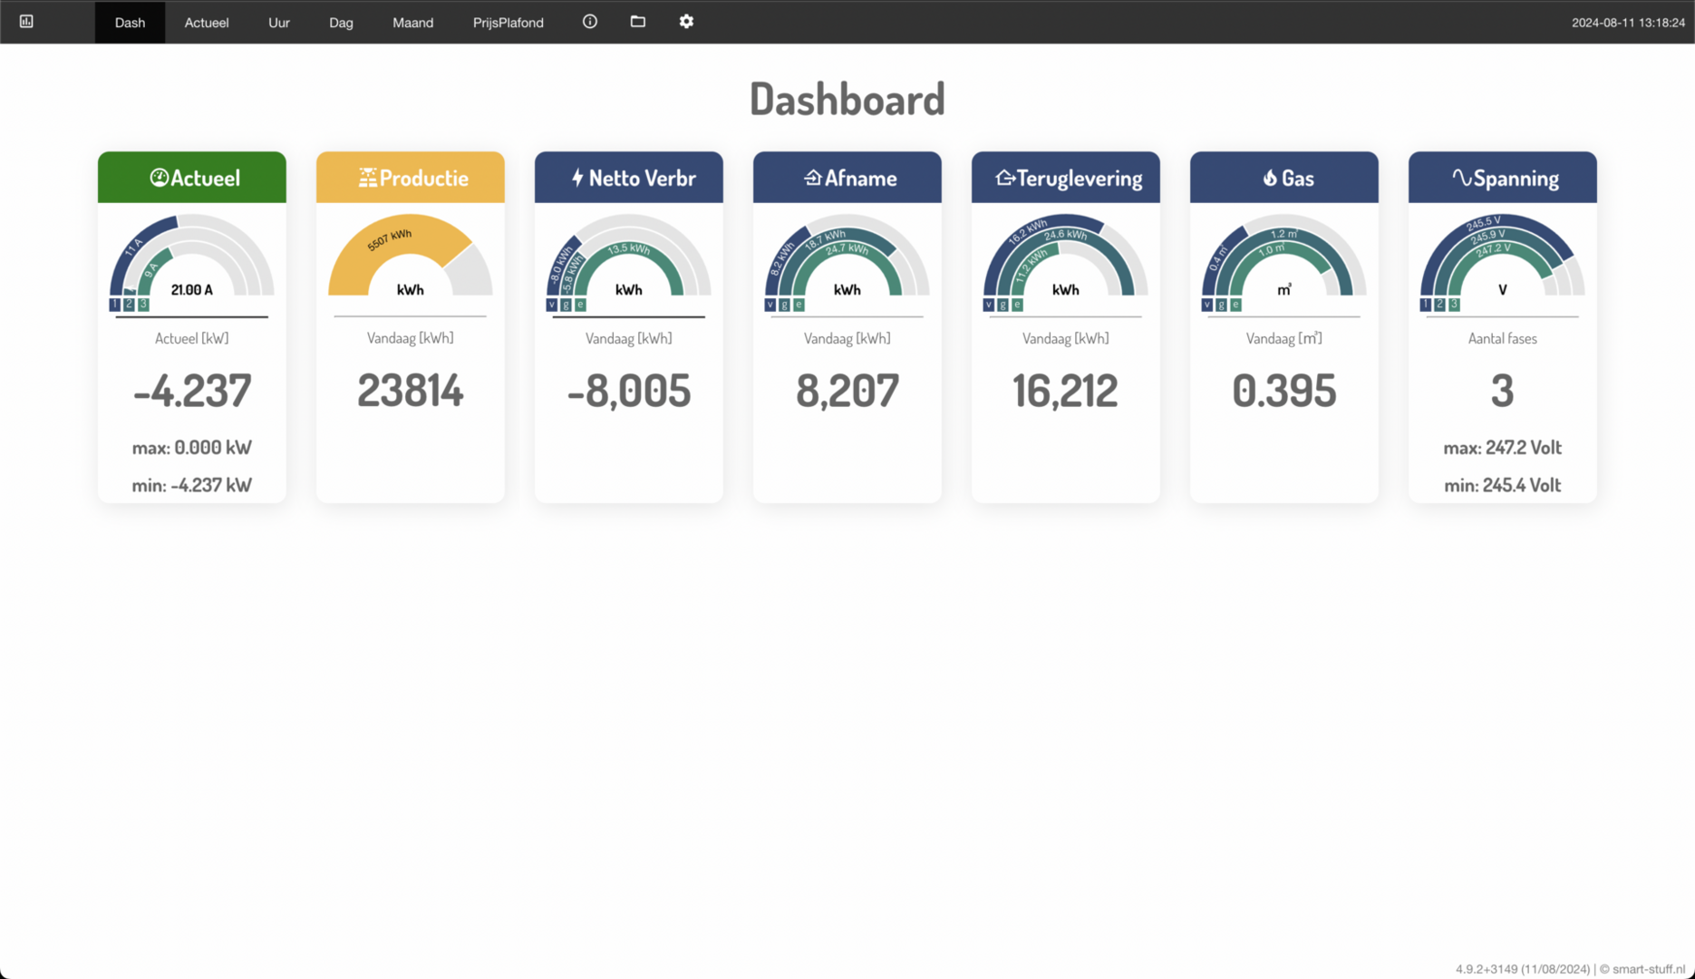Open the PrijsPlafond tab

pos(508,23)
